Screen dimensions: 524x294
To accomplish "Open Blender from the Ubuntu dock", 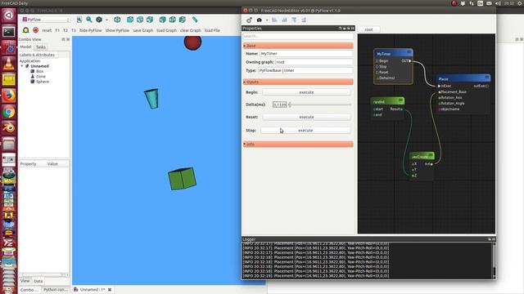I will [9, 127].
